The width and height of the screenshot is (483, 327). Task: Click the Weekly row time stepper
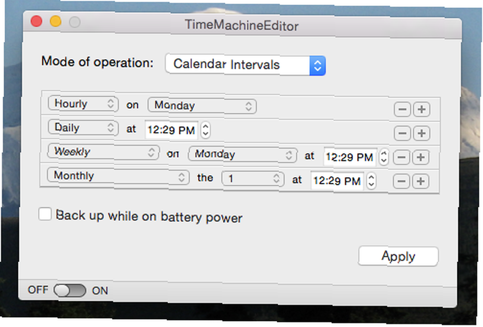384,157
